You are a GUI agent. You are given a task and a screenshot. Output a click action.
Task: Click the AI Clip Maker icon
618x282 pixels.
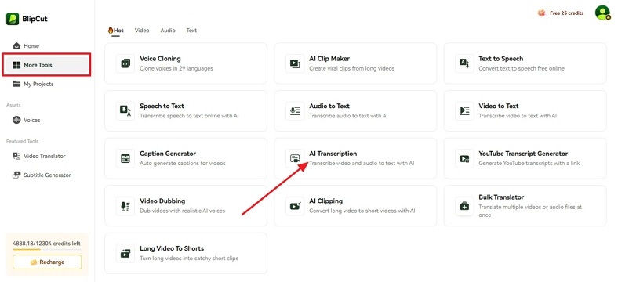point(295,63)
